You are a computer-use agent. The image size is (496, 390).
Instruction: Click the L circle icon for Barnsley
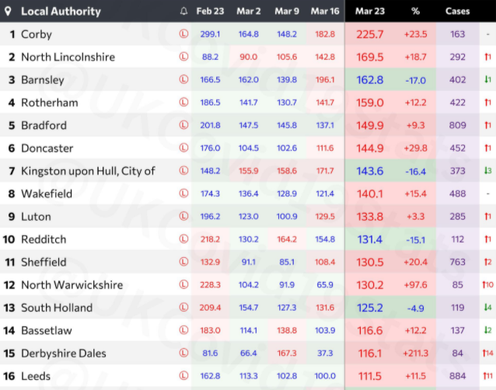click(183, 80)
